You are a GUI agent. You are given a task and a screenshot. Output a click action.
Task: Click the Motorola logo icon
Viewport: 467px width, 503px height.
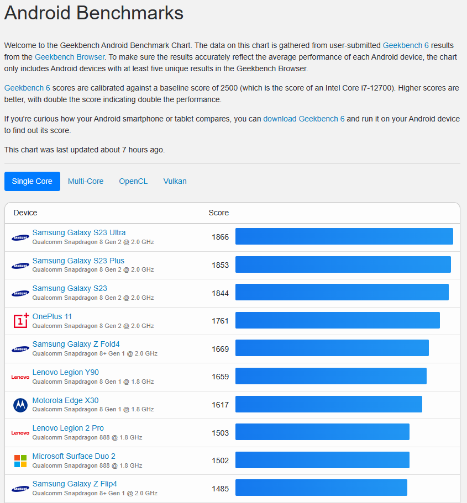pyautogui.click(x=20, y=405)
